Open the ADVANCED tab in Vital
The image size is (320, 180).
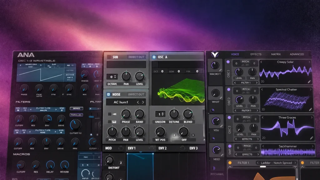[297, 54]
